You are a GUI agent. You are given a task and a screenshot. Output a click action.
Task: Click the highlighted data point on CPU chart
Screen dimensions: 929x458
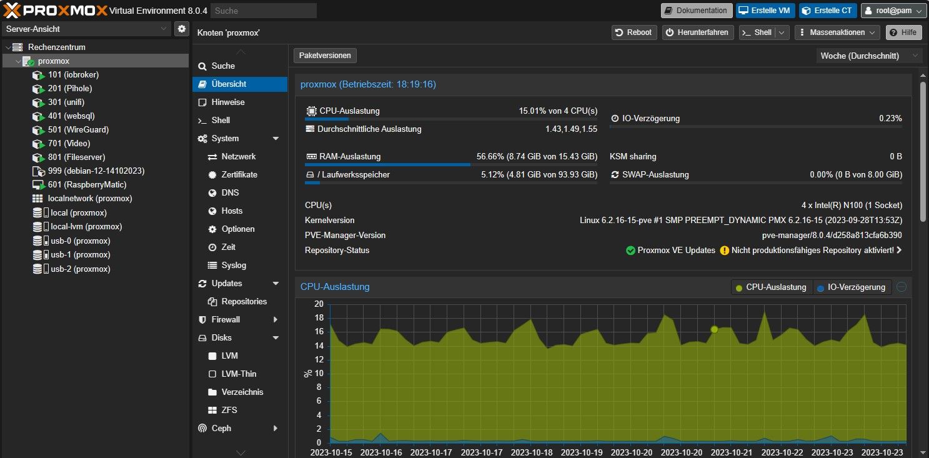714,329
